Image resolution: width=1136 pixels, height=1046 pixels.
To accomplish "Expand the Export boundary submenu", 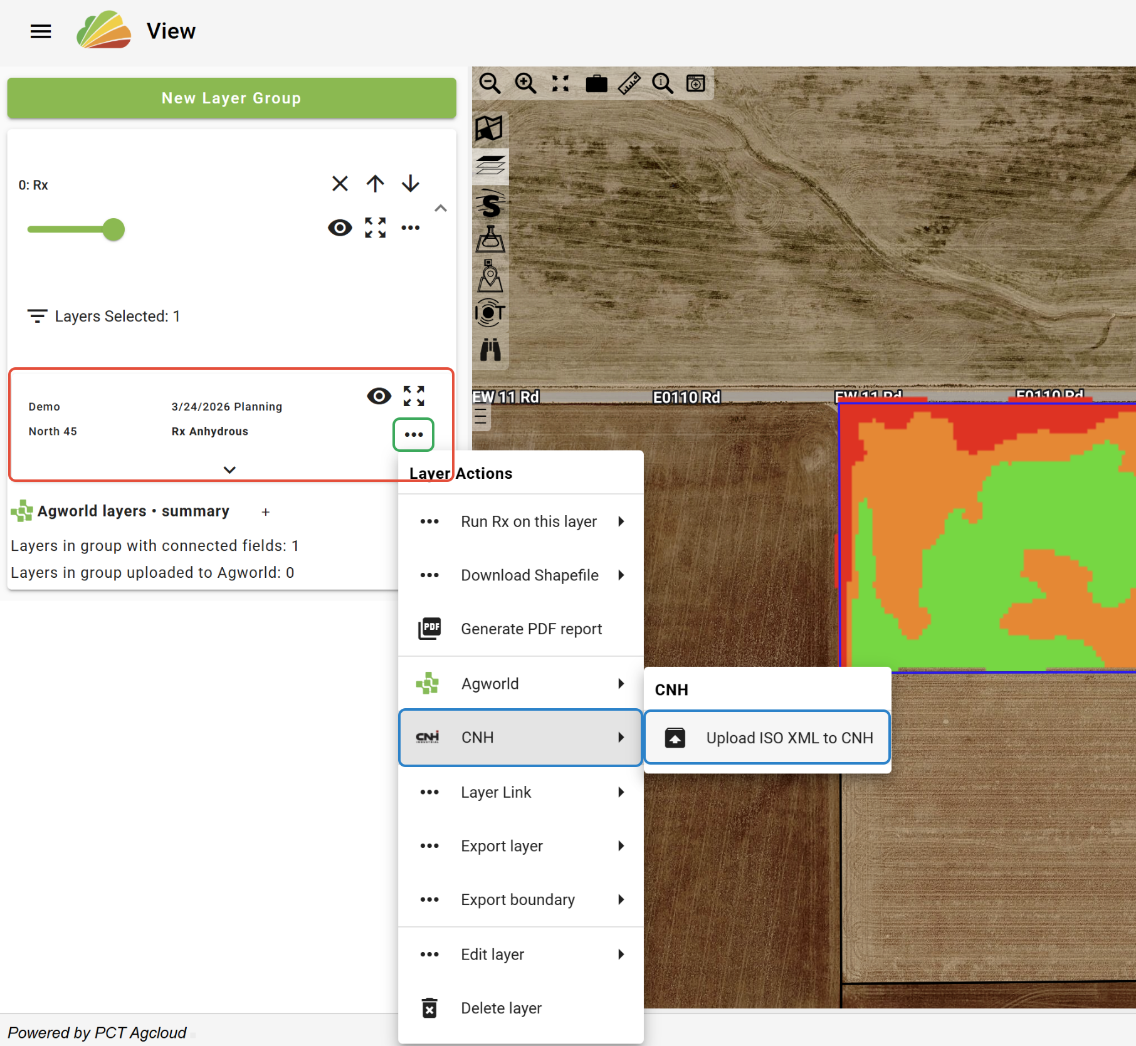I will (520, 900).
